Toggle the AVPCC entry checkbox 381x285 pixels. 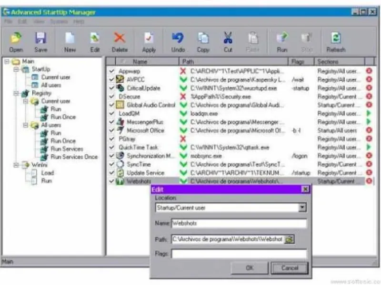click(111, 79)
